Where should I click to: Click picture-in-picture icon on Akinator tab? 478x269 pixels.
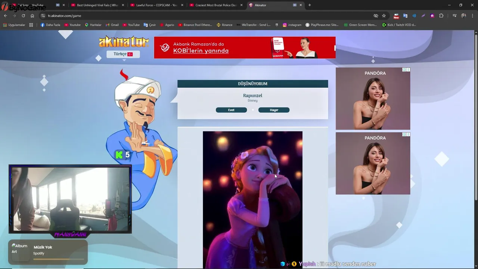tap(295, 5)
